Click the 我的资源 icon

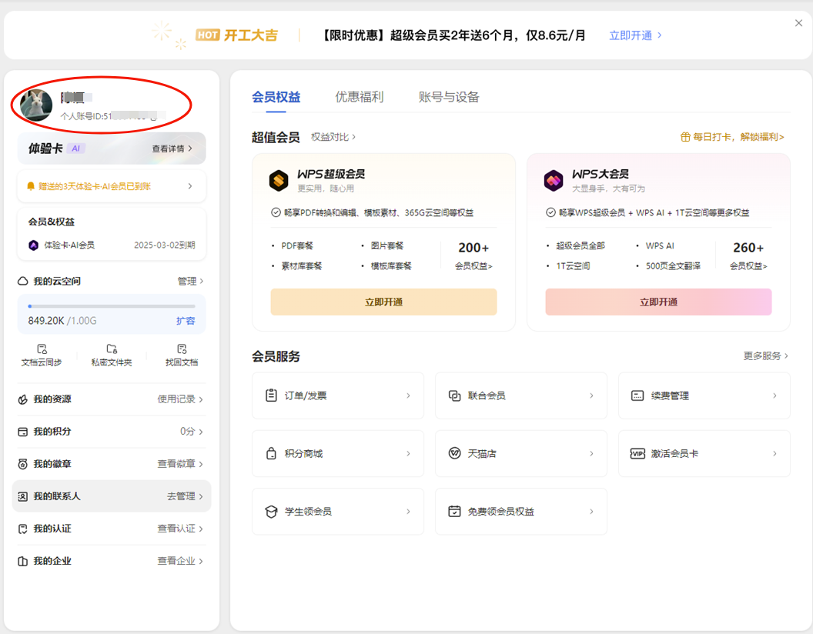tap(23, 399)
